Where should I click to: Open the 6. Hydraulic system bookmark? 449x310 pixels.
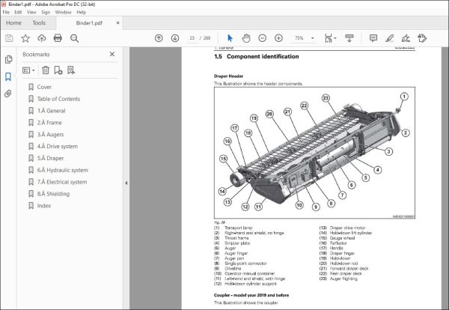point(63,170)
